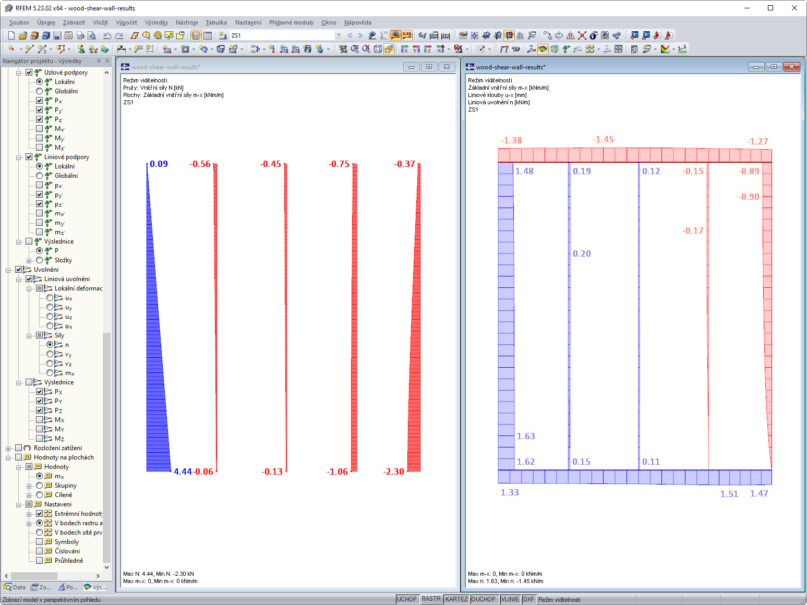
Task: Collapse the Nastavení tree node
Action: pyautogui.click(x=19, y=504)
